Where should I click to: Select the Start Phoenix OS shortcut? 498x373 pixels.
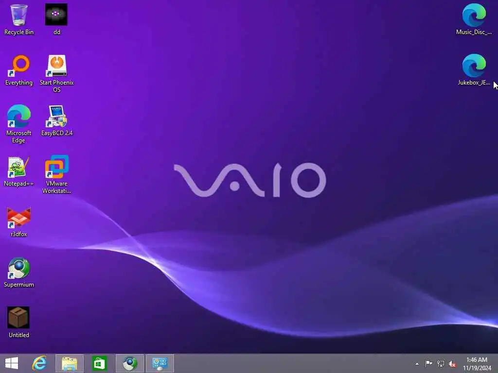pyautogui.click(x=56, y=74)
